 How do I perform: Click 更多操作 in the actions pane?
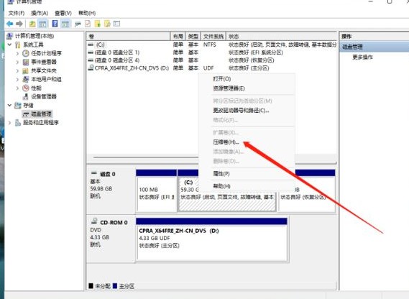(x=362, y=57)
